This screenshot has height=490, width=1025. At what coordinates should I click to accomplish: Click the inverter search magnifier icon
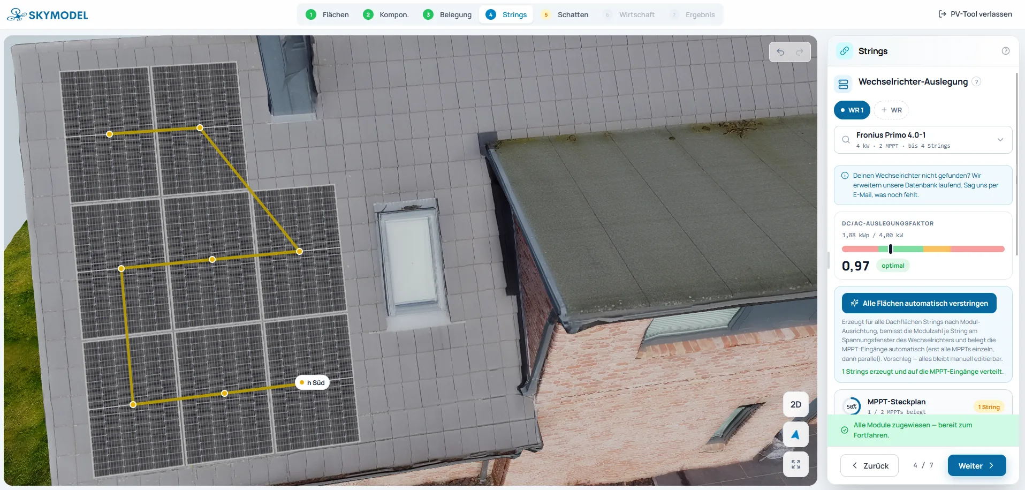coord(846,140)
